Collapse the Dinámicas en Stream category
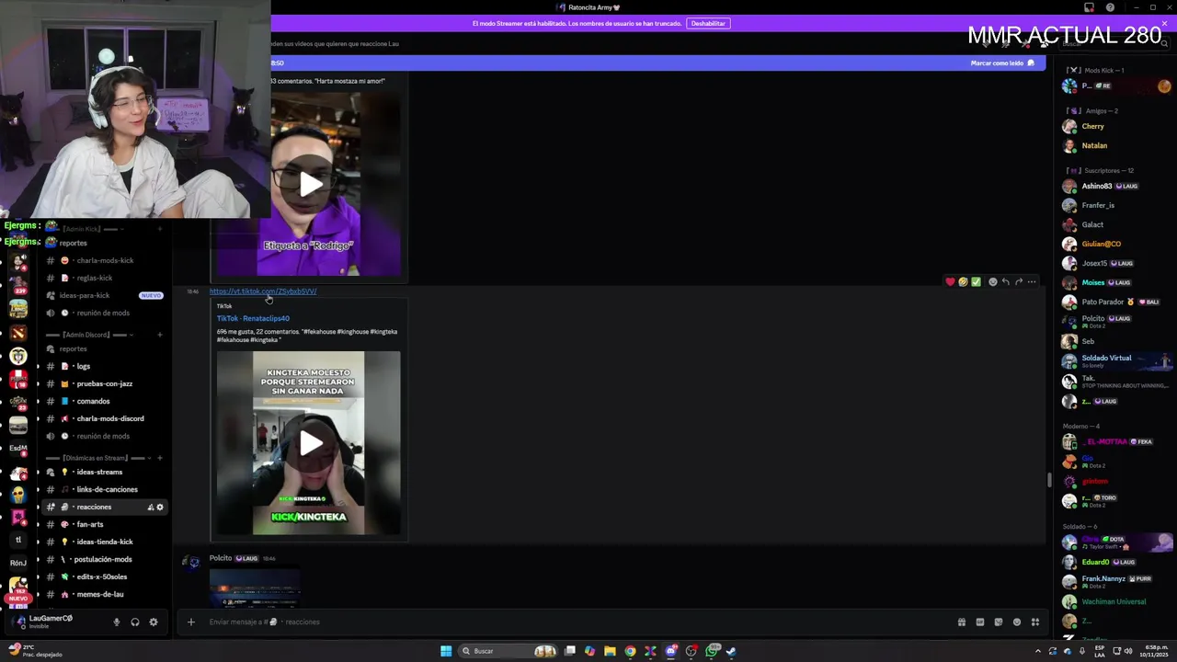 click(99, 458)
